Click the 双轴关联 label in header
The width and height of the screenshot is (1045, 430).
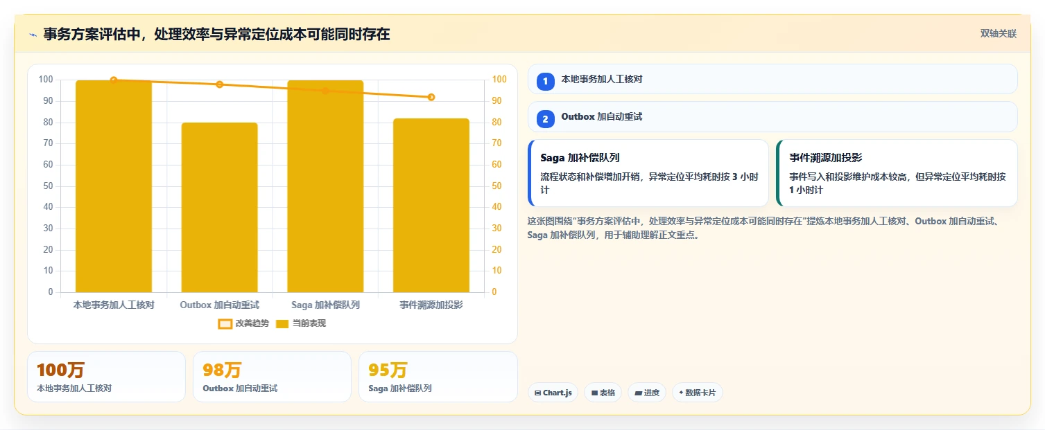click(x=998, y=34)
